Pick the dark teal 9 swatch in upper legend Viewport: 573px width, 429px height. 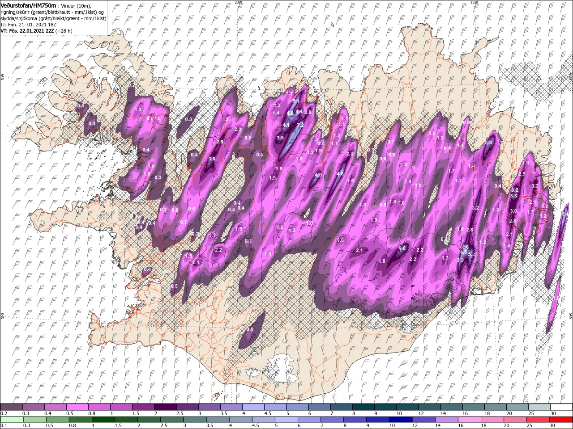[363, 407]
